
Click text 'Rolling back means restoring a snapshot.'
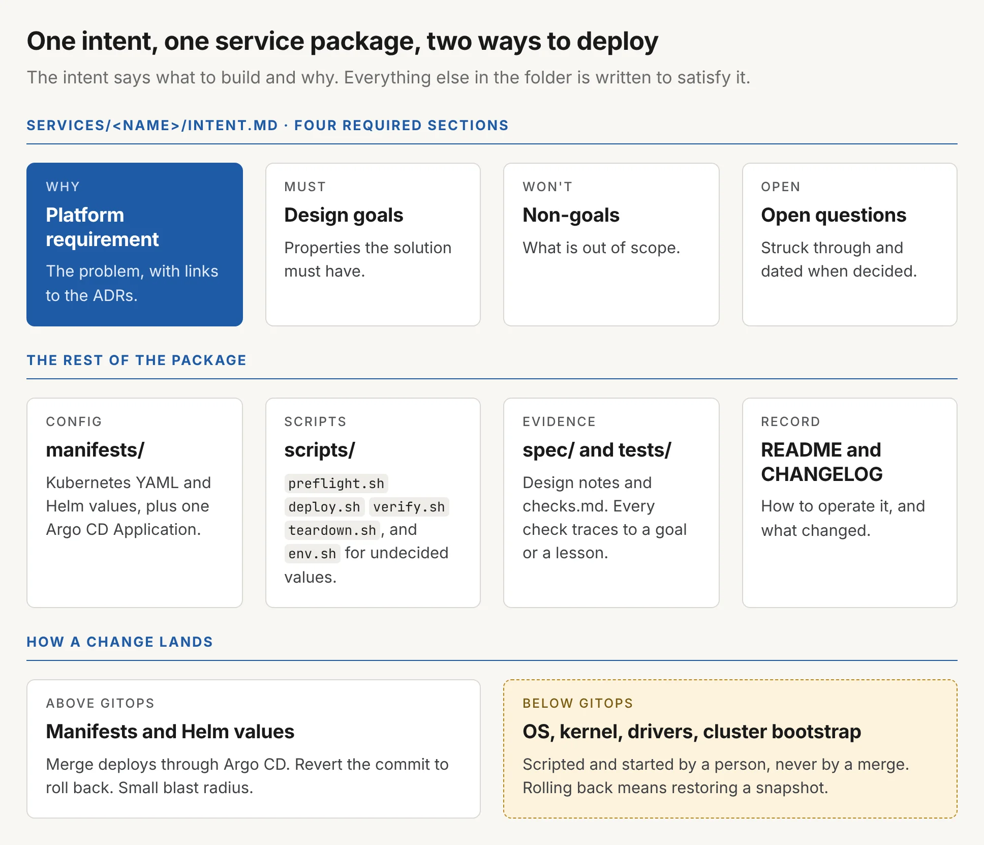(x=675, y=788)
